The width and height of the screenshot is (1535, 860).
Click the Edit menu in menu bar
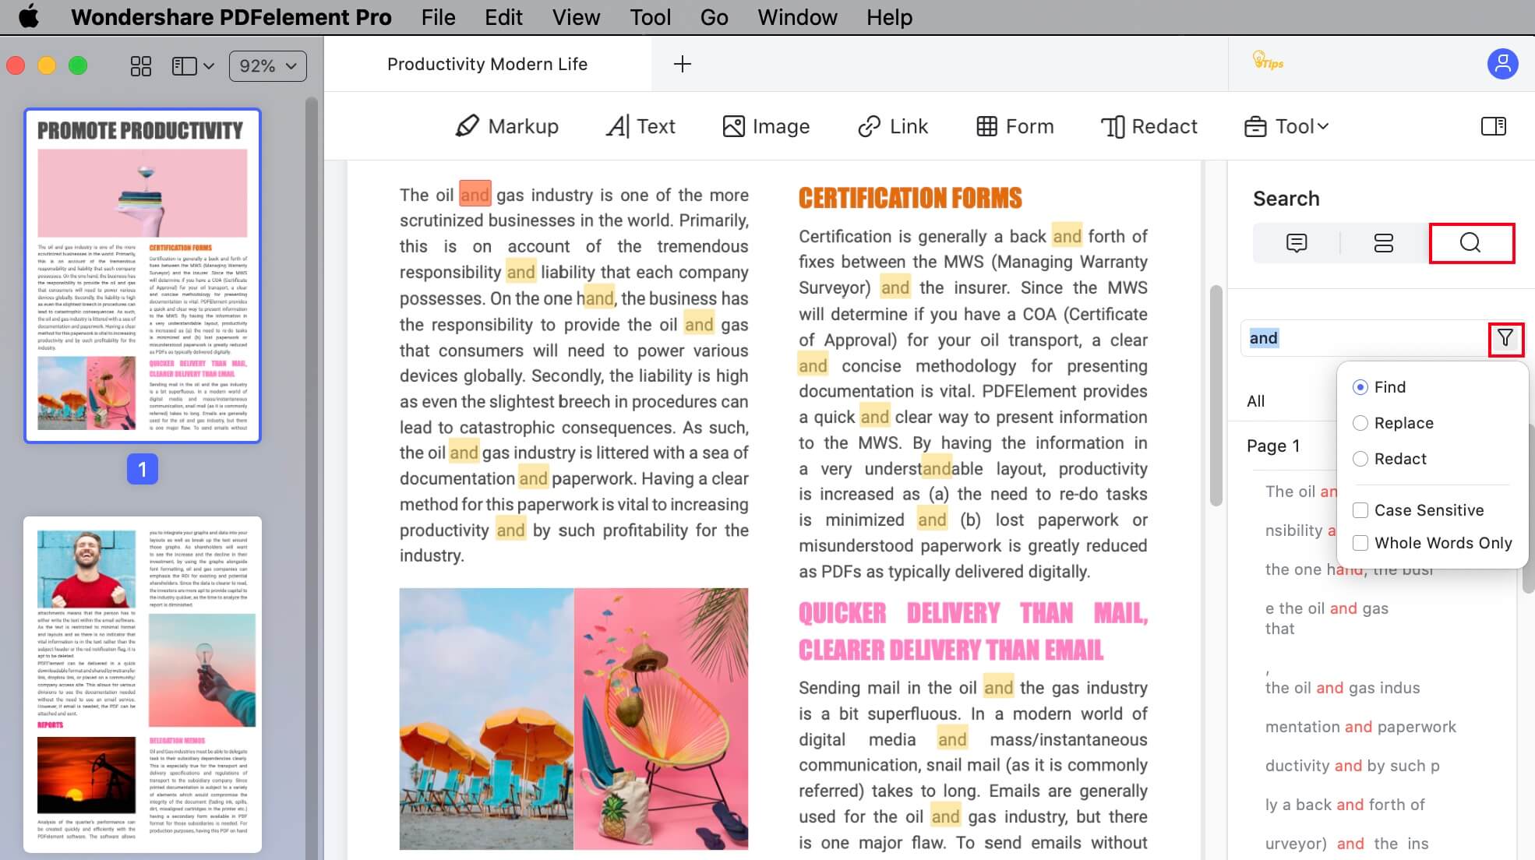pyautogui.click(x=503, y=17)
